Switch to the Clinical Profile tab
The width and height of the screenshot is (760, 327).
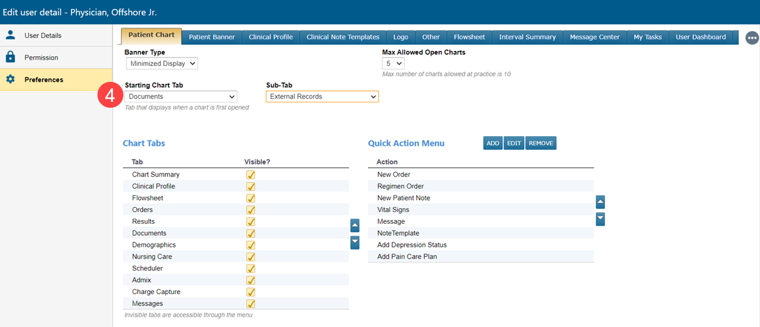pos(271,37)
